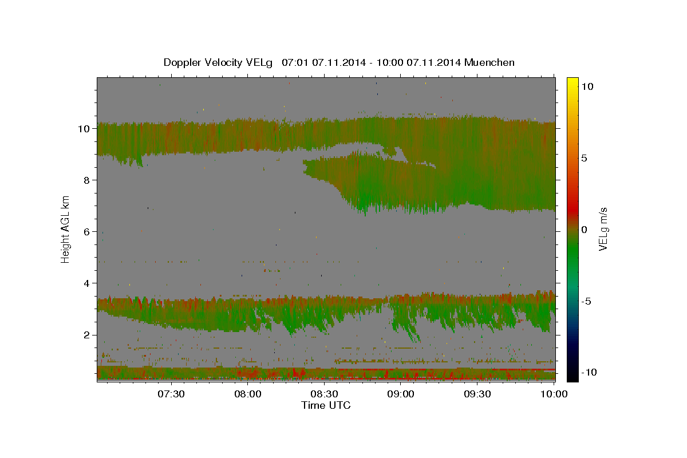Viewport: 687px width, 458px height.
Task: Click the 'VELg m/s' colorbar label
Action: 603,229
